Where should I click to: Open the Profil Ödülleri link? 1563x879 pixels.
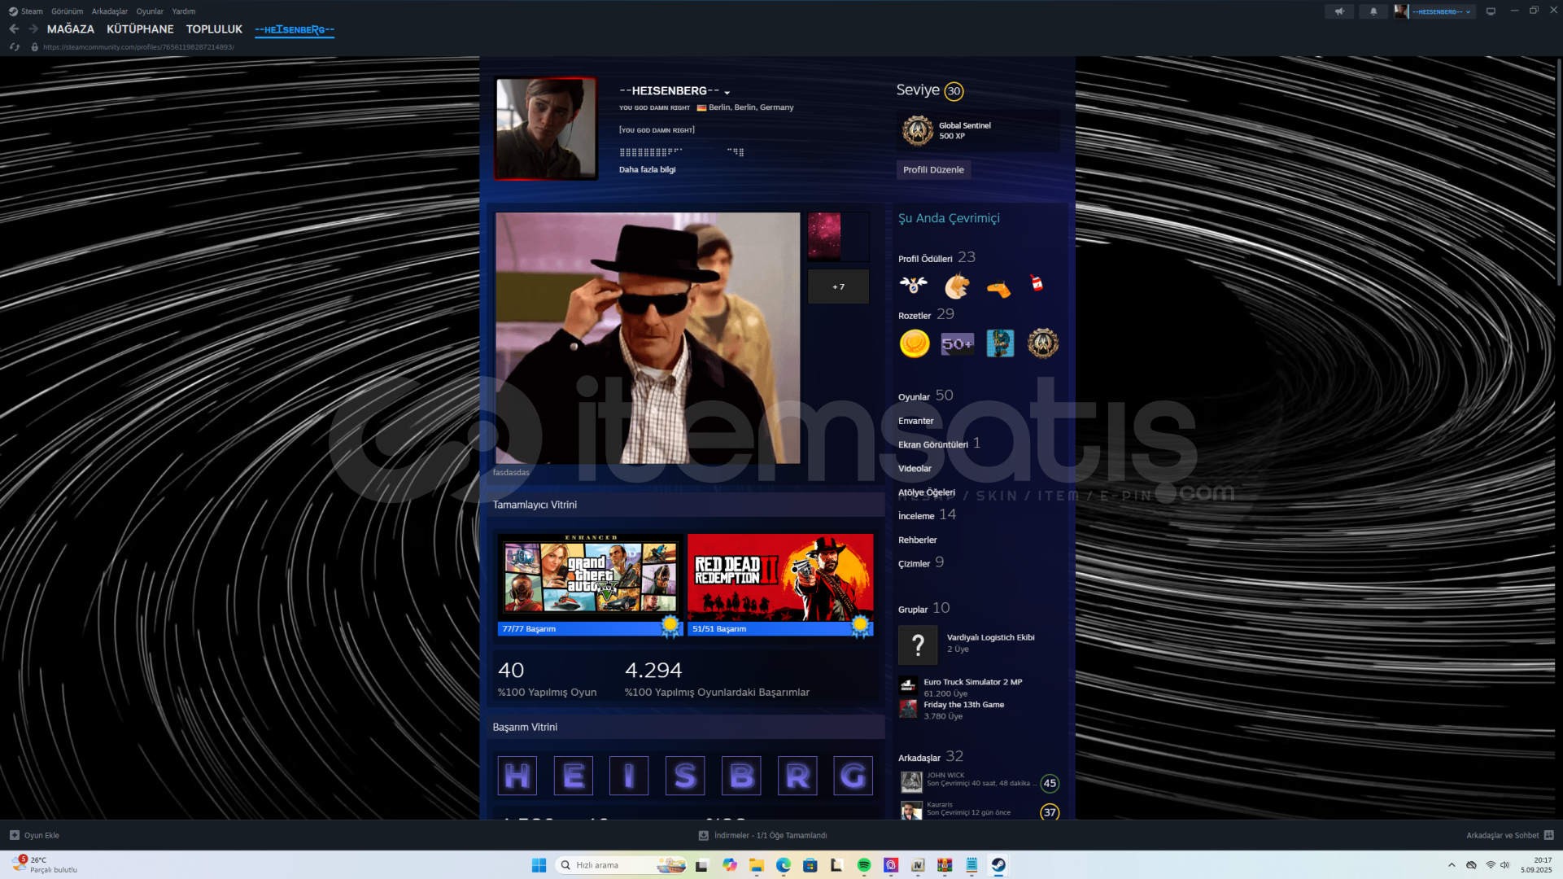coord(925,259)
